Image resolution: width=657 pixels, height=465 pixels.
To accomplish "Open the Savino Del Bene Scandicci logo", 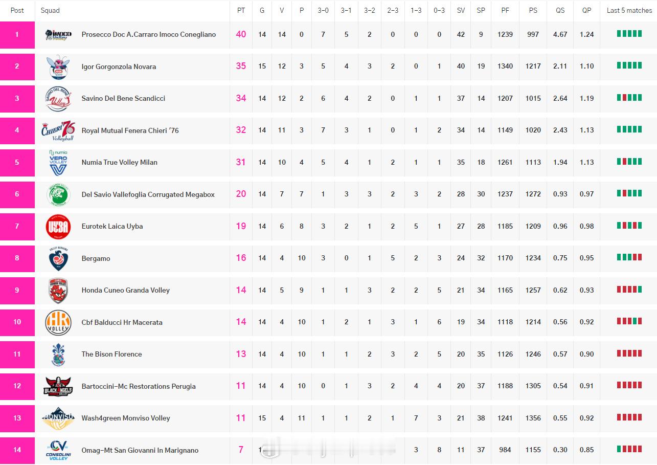I will coord(58,99).
